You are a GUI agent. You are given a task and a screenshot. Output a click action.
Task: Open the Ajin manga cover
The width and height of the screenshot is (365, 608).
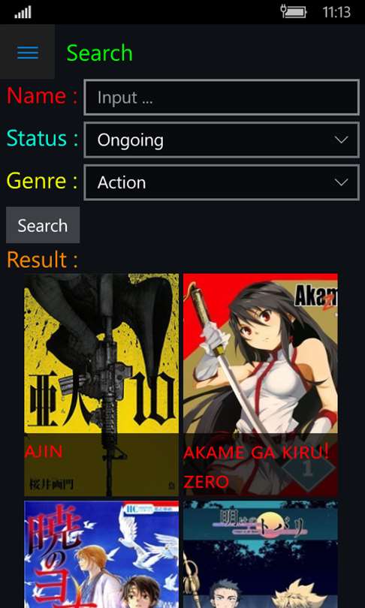[x=101, y=384]
